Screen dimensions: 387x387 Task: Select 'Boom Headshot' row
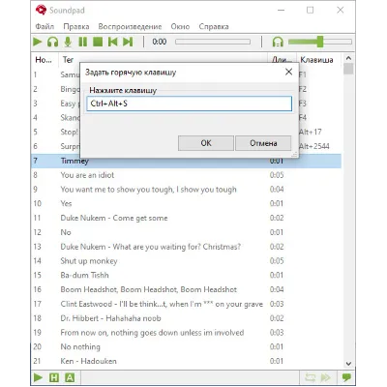pyautogui.click(x=187, y=289)
